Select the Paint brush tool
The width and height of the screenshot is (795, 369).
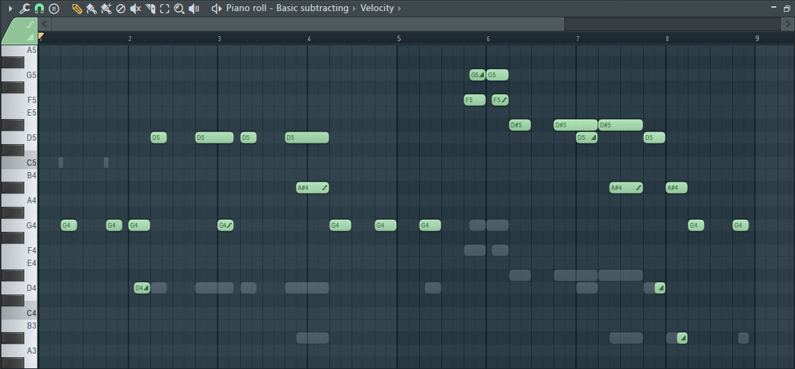[x=91, y=8]
